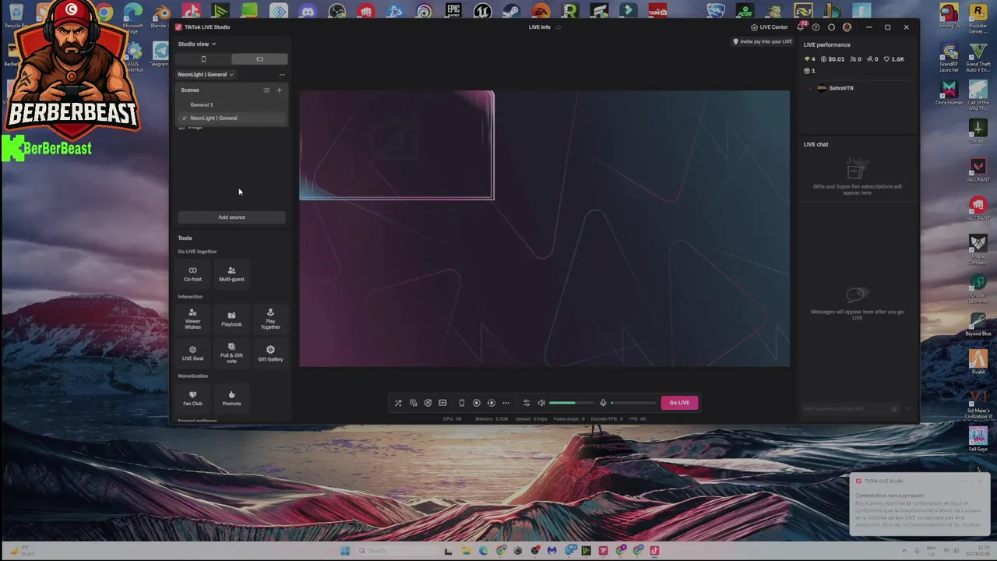
Task: Adjust the microphone volume slider
Action: 633,403
